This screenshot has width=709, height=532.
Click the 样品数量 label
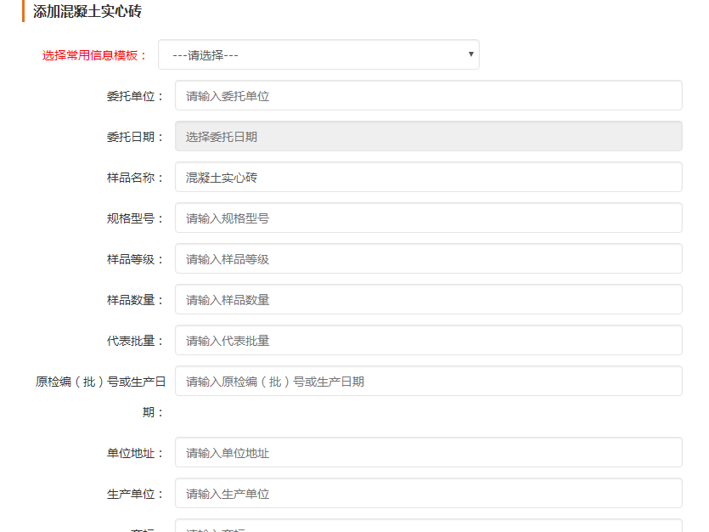click(135, 300)
